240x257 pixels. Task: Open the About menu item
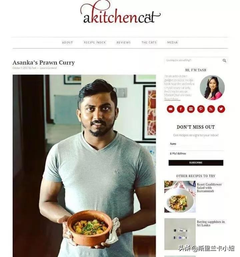pos(67,42)
